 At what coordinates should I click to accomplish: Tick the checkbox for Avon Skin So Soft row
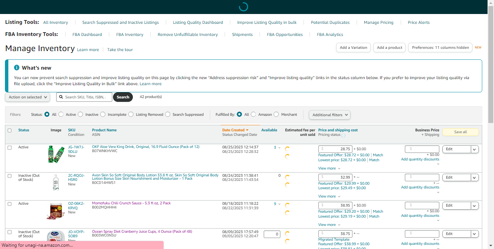pyautogui.click(x=10, y=176)
